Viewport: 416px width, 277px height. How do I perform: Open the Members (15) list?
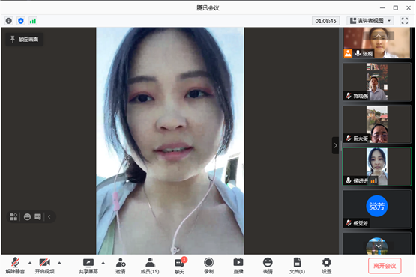[150, 266]
